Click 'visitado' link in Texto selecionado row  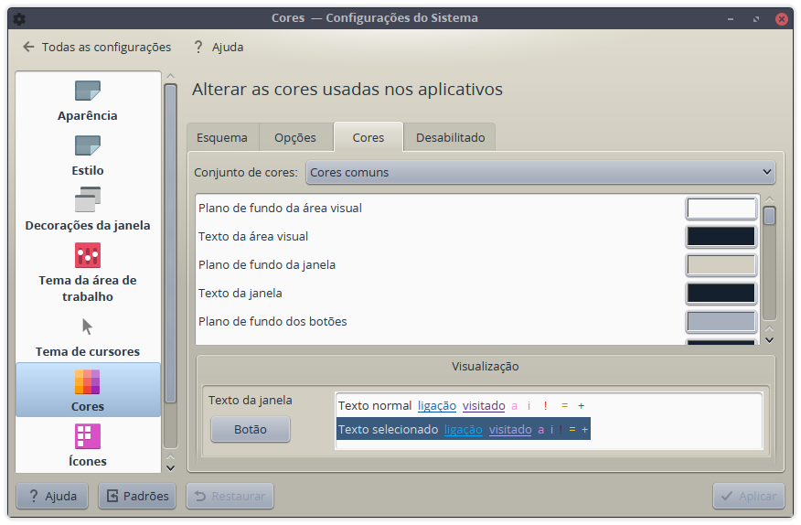510,429
